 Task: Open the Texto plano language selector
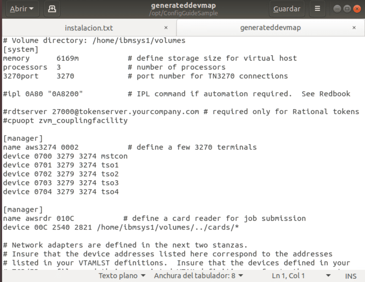pos(122,276)
